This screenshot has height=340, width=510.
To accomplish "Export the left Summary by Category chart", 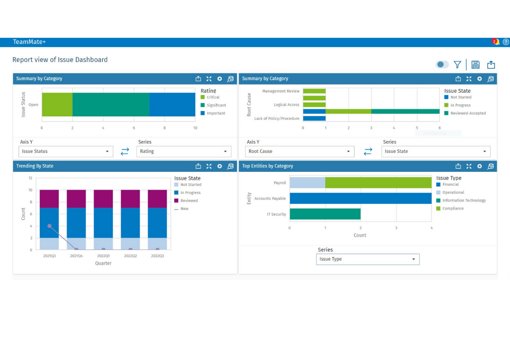I will (198, 79).
